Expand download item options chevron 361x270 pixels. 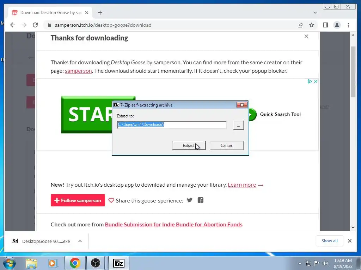[80, 241]
